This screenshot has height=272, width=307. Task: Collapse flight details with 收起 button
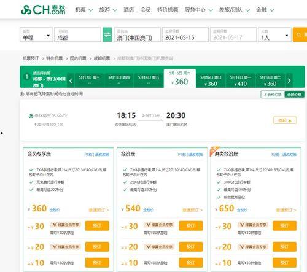(x=285, y=120)
